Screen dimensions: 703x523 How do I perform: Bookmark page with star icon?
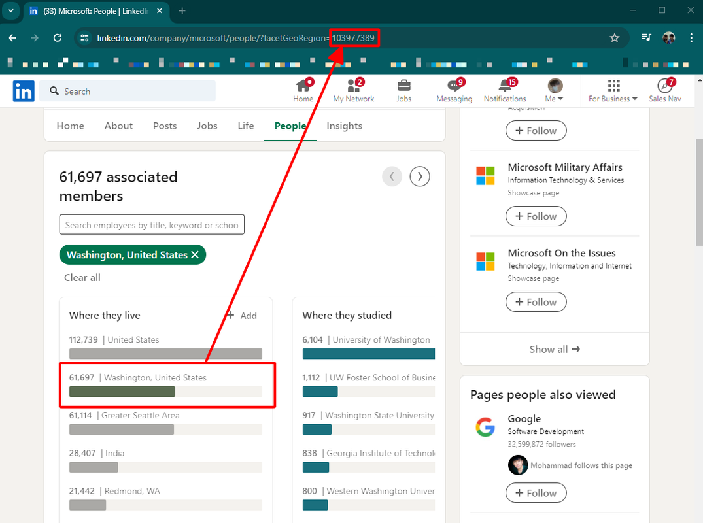[614, 38]
